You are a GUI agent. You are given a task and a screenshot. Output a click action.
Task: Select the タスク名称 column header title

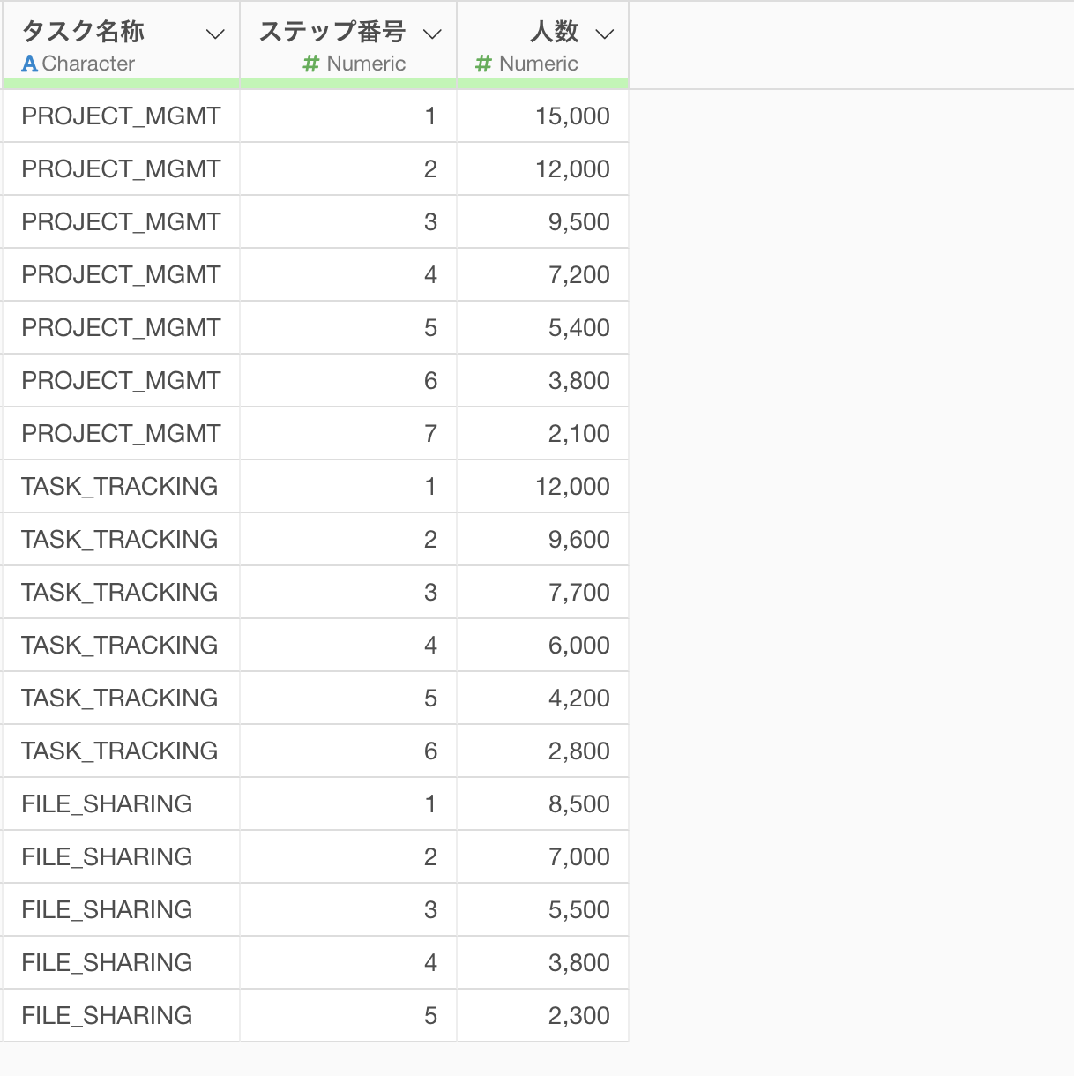[83, 32]
